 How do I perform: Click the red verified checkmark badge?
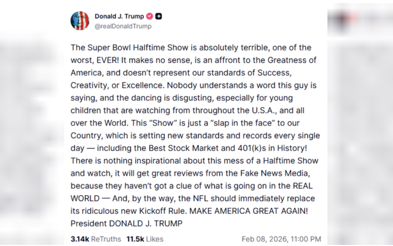point(149,16)
